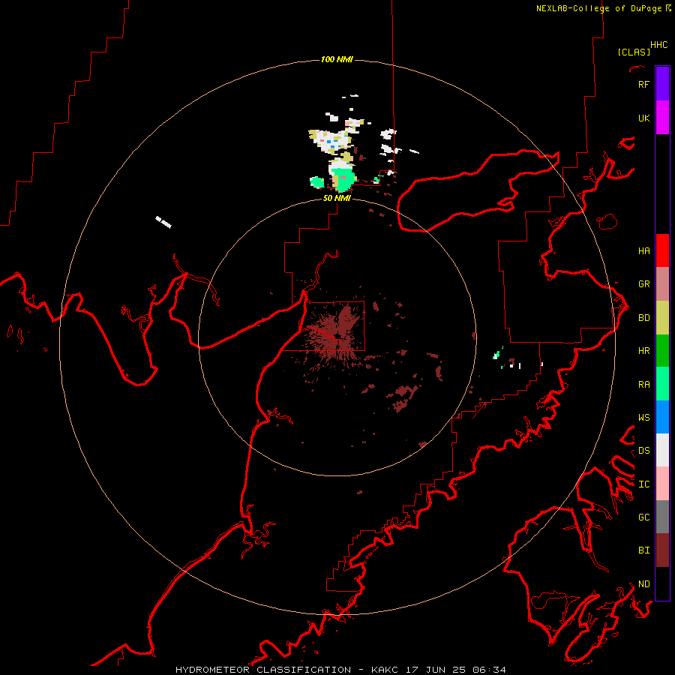Click the KAKC radar site identifier
This screenshot has height=675, width=675.
(x=385, y=670)
